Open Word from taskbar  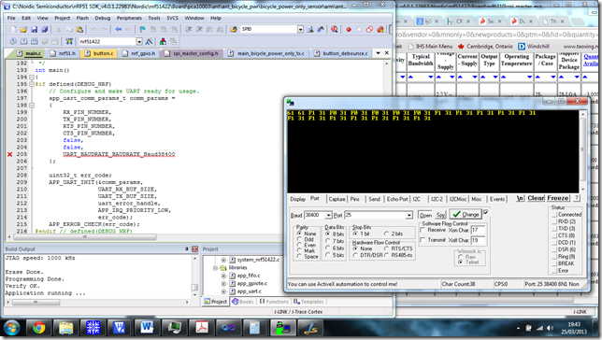click(x=147, y=328)
